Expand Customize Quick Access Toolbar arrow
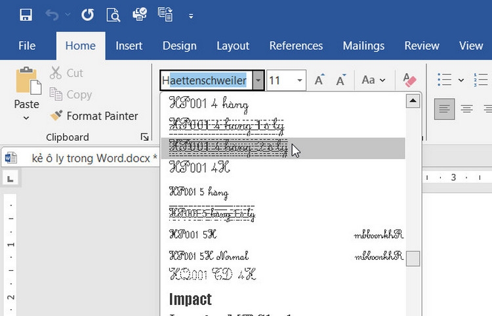The width and height of the screenshot is (492, 316). [191, 16]
